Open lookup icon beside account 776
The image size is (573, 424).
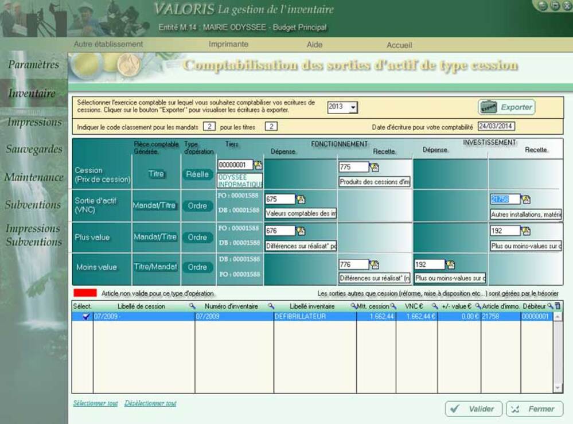(375, 264)
